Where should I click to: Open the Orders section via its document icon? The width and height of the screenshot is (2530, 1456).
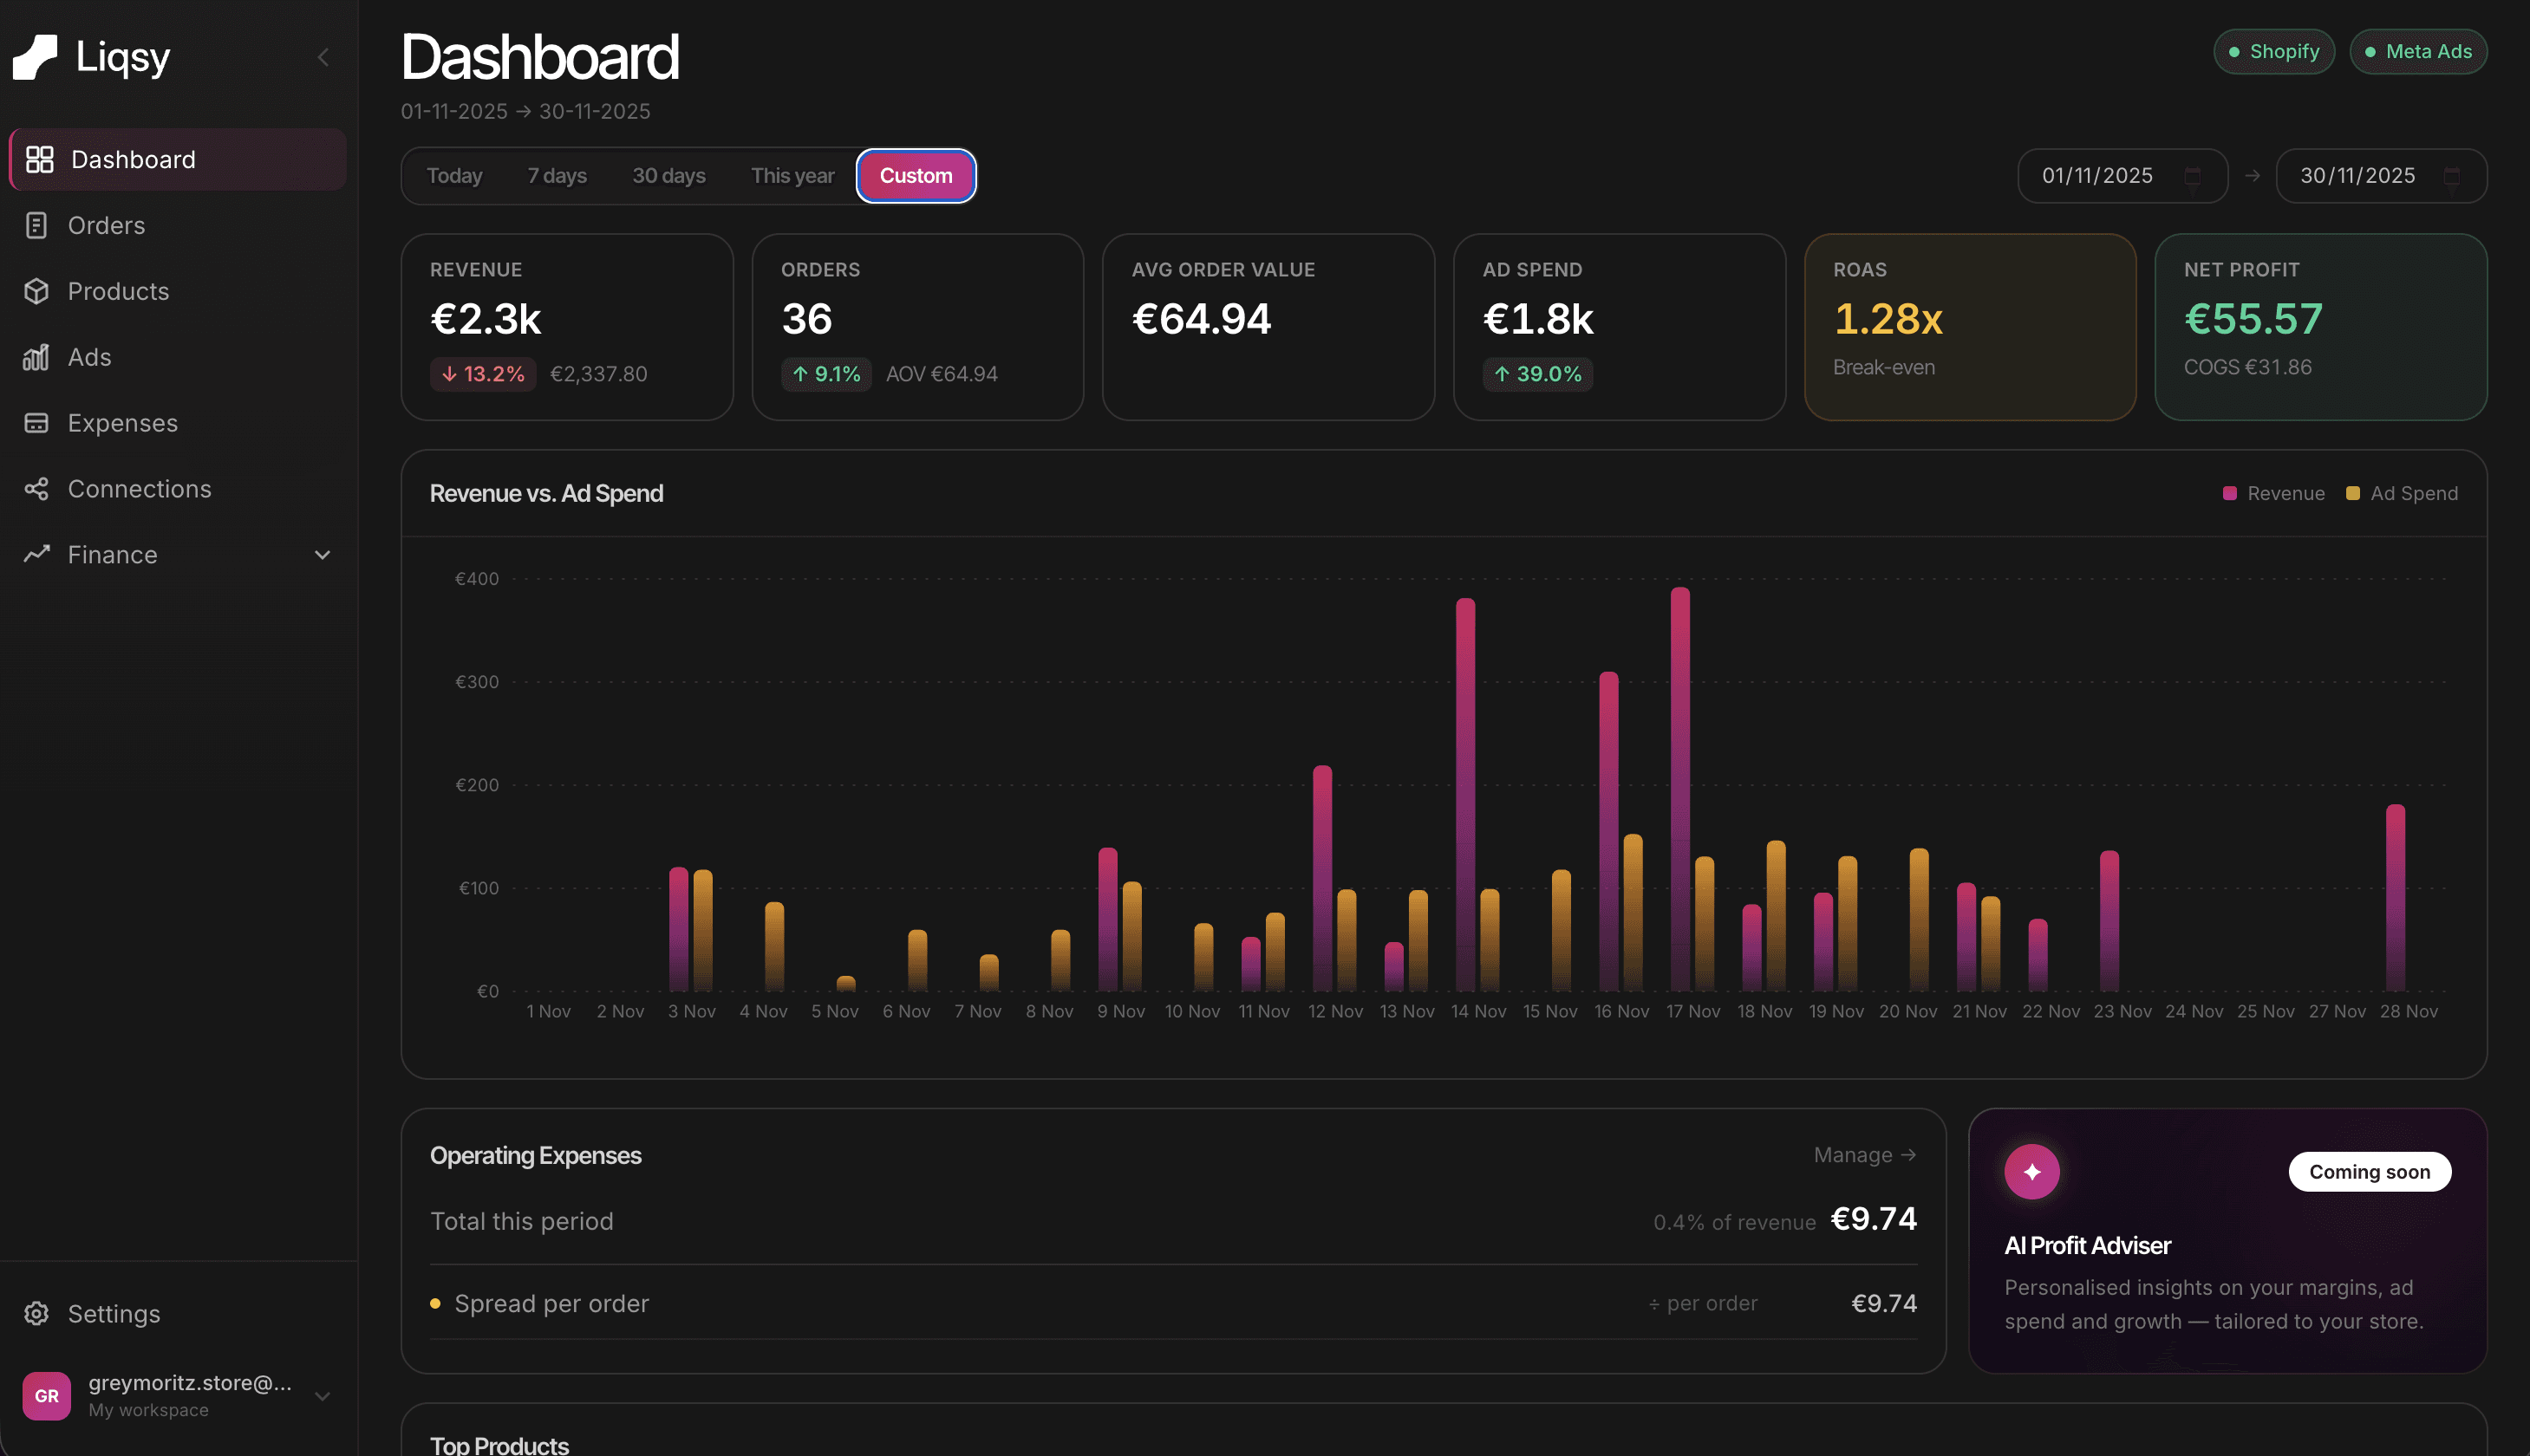point(36,225)
